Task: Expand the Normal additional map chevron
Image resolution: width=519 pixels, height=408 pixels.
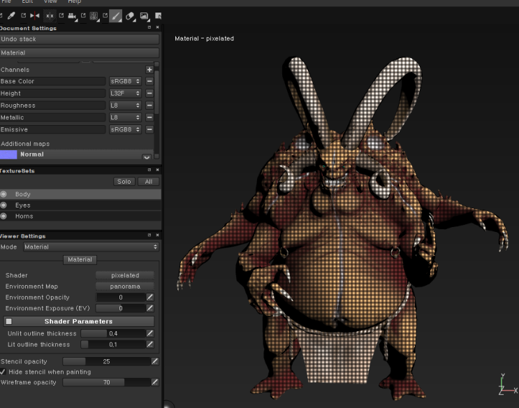Action: 147,157
